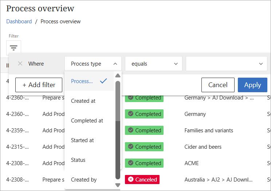Click scrollbar down arrow in dropdown list
Screen dimensions: 271x191
click(118, 185)
